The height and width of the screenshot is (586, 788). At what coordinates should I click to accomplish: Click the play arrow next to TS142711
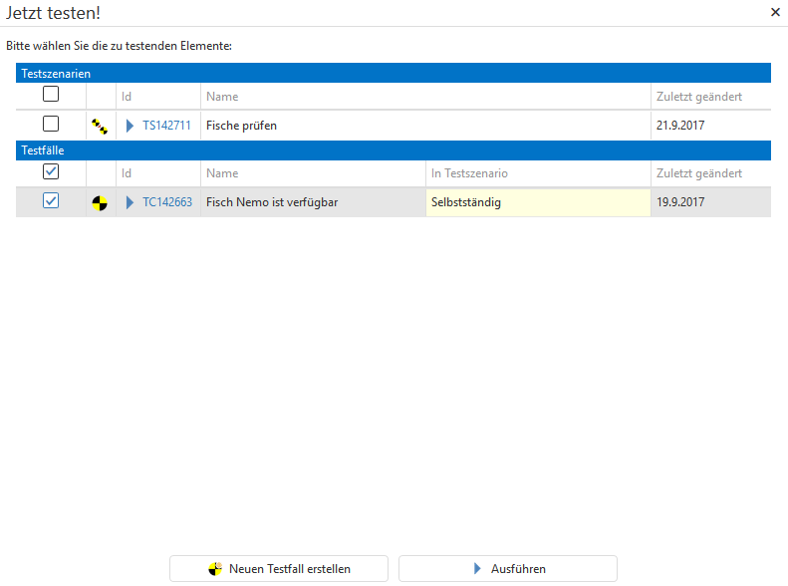click(130, 126)
